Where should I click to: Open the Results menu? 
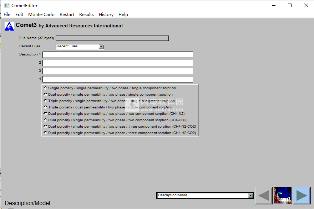(x=86, y=15)
